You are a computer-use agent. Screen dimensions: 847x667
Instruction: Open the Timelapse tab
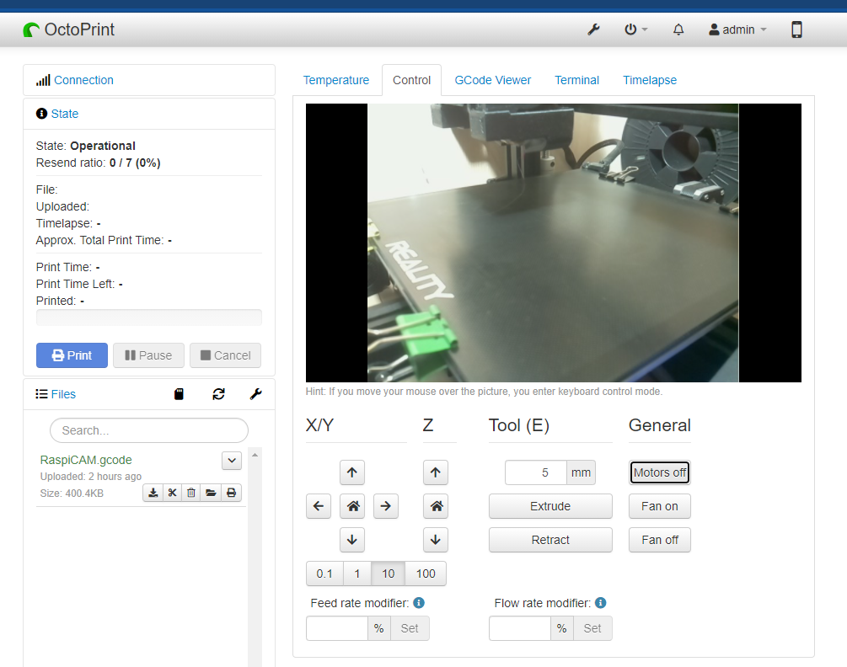[649, 79]
